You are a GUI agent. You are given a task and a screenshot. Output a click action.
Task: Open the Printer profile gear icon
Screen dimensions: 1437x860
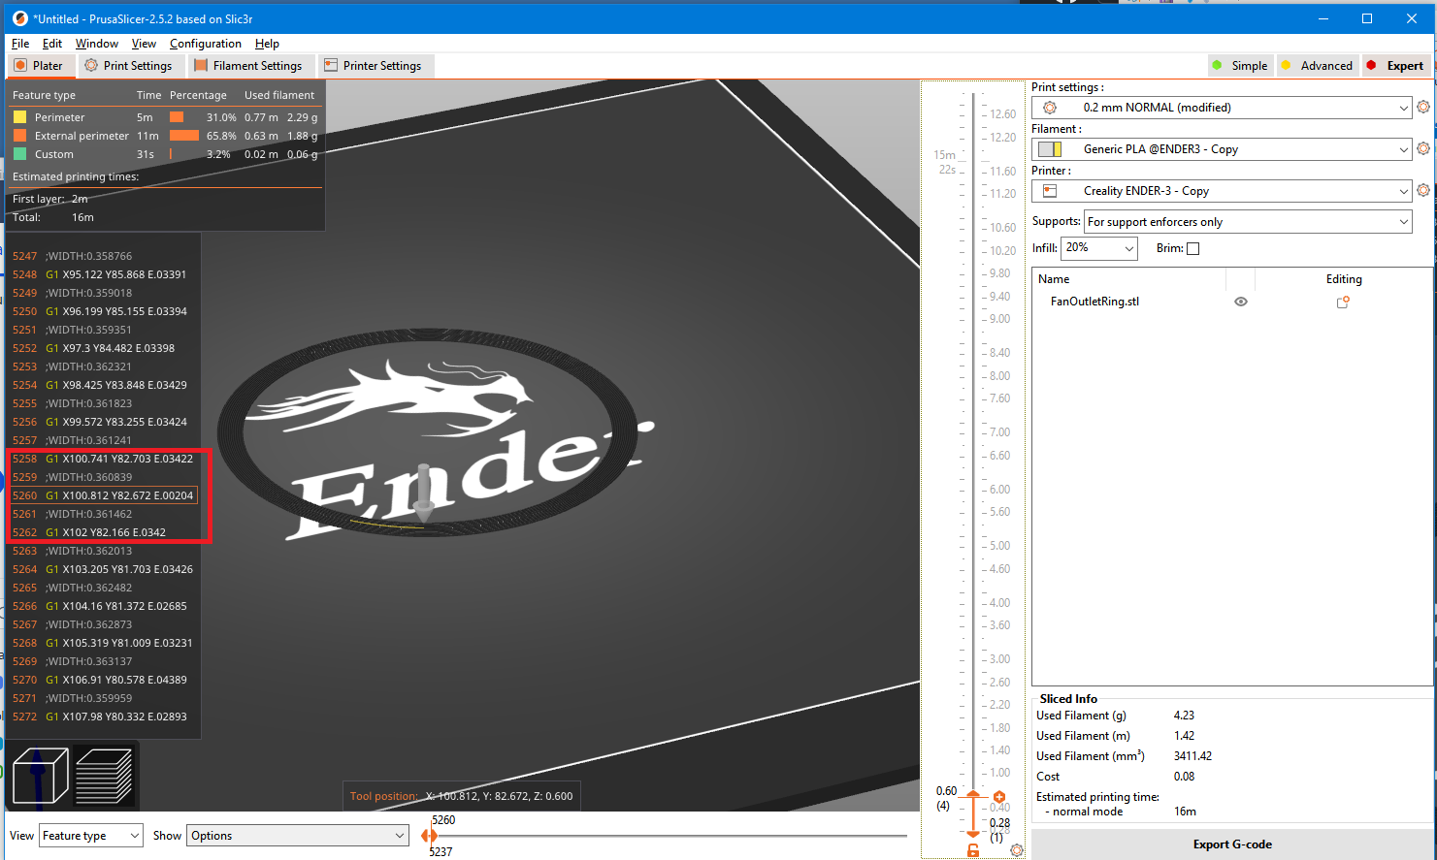[x=1423, y=190]
